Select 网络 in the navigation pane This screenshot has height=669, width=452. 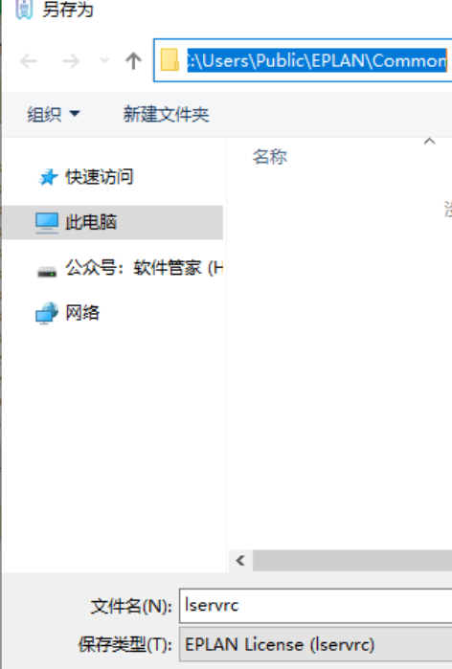82,313
